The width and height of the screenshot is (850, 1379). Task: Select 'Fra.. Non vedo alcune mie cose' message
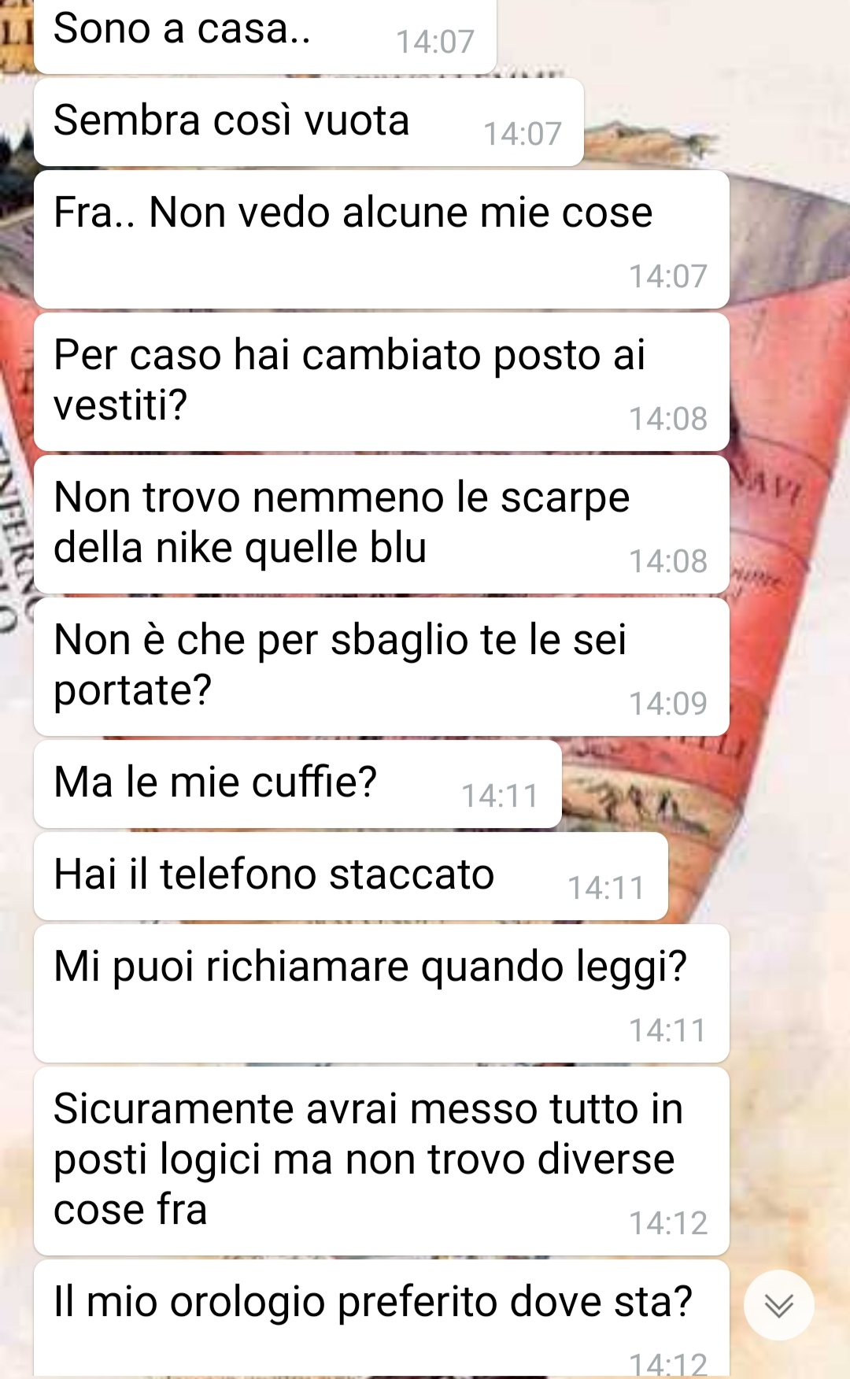tap(382, 239)
